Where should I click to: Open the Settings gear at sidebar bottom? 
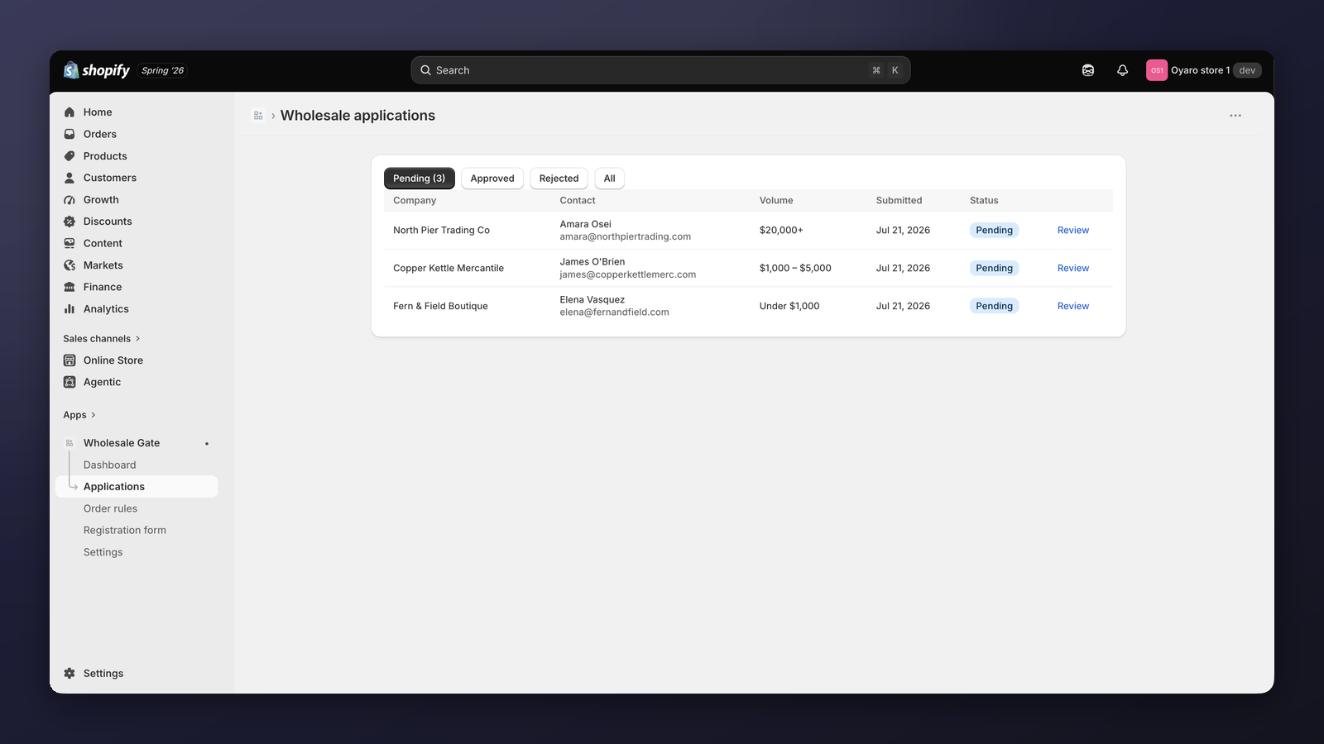click(70, 674)
